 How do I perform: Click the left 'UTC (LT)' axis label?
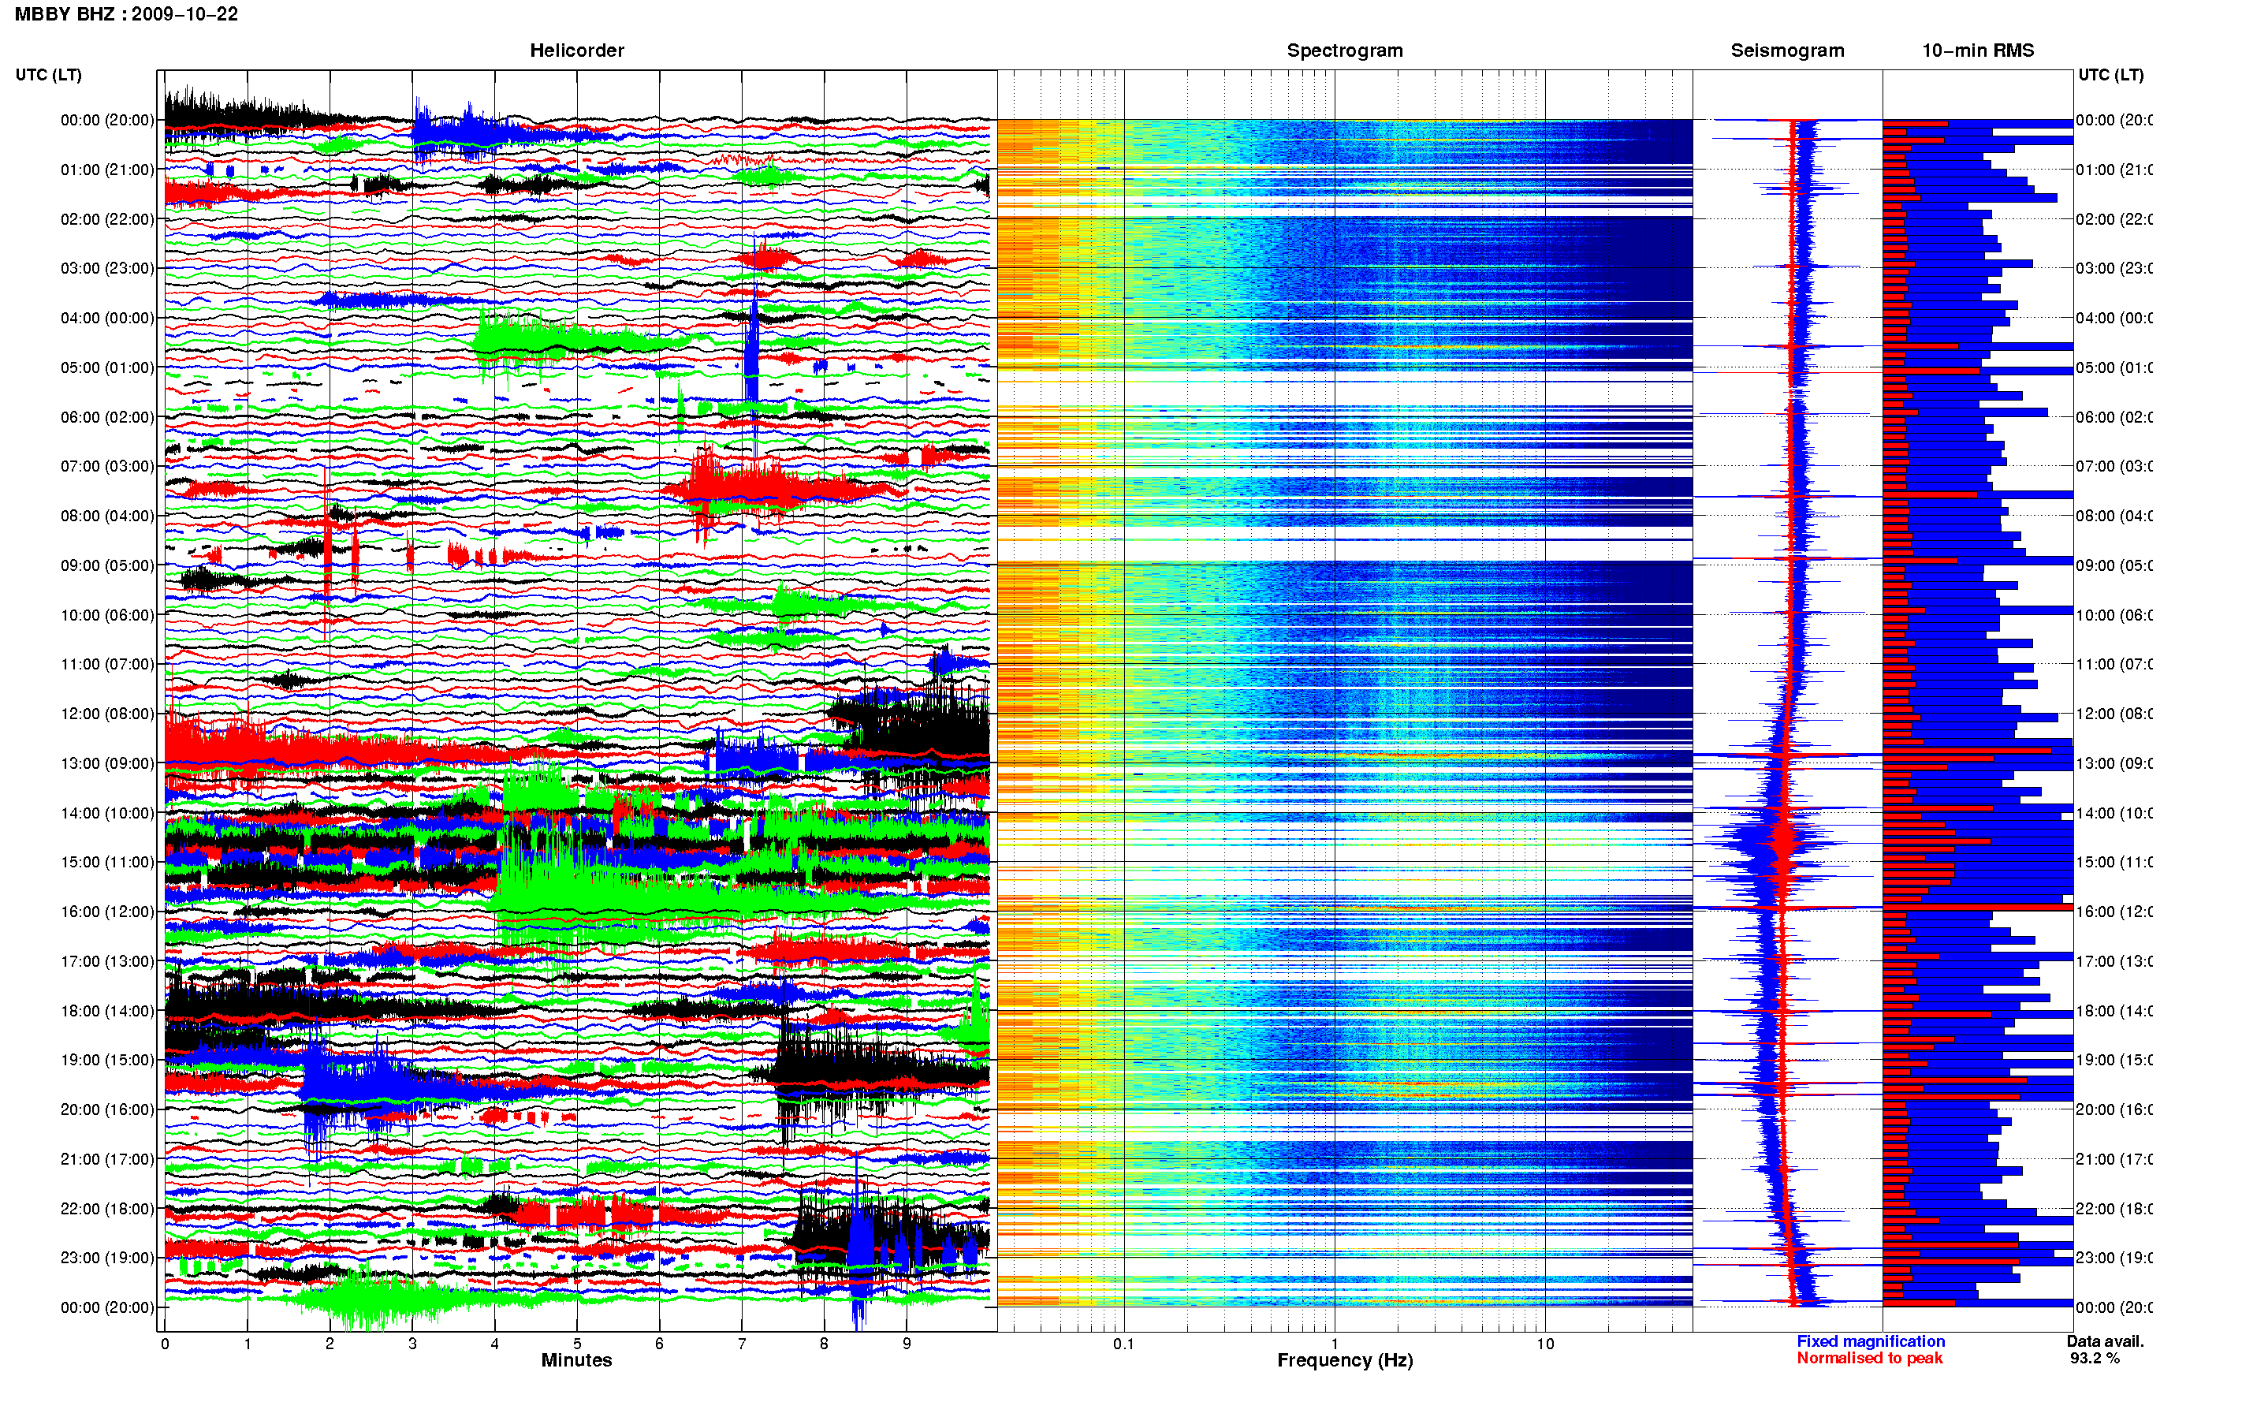[48, 75]
